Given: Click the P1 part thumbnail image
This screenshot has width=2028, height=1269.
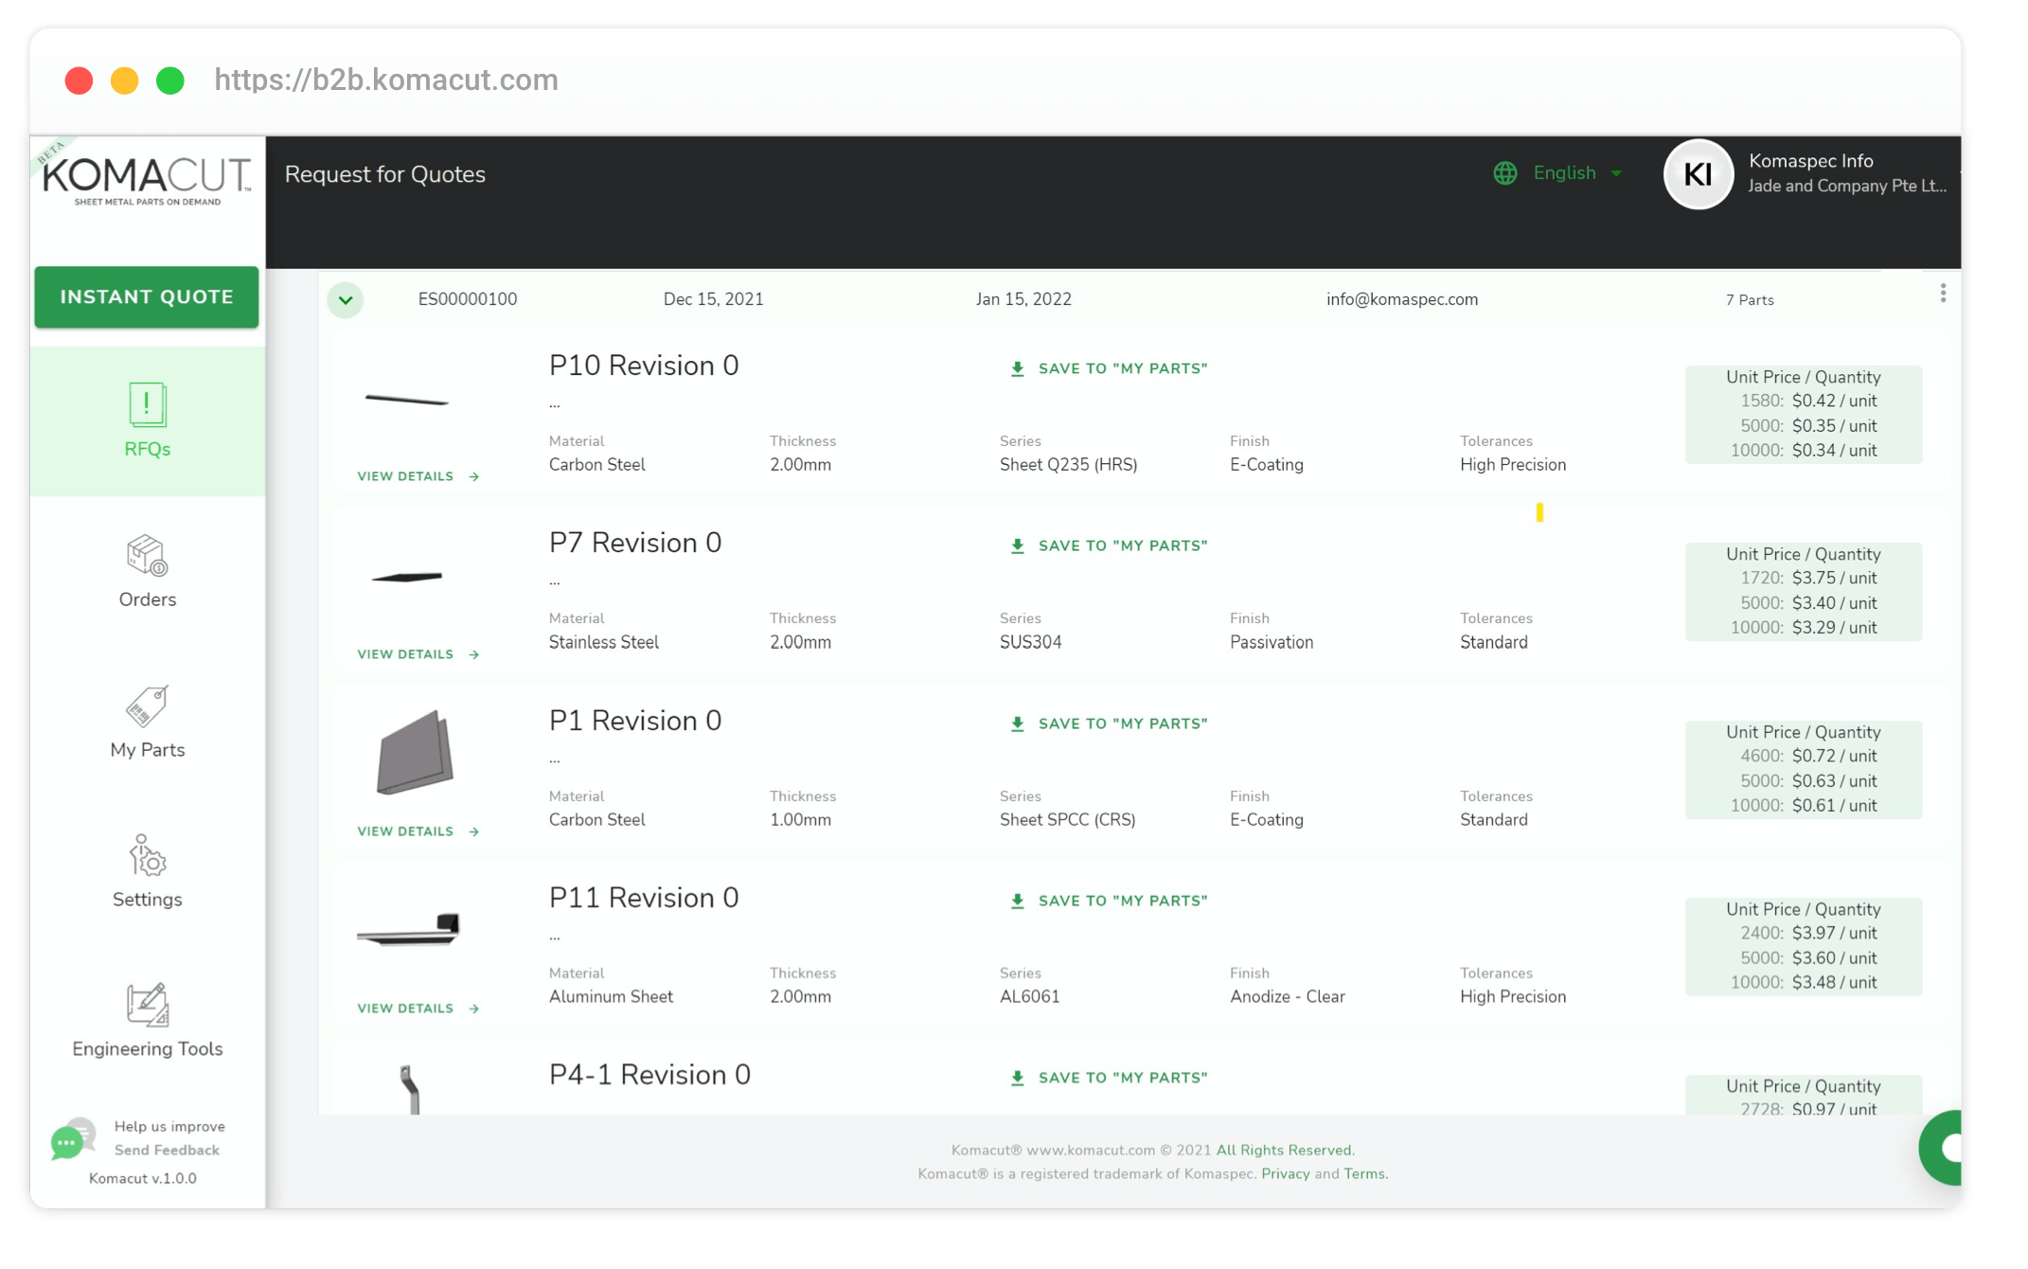Looking at the screenshot, I should (x=415, y=753).
